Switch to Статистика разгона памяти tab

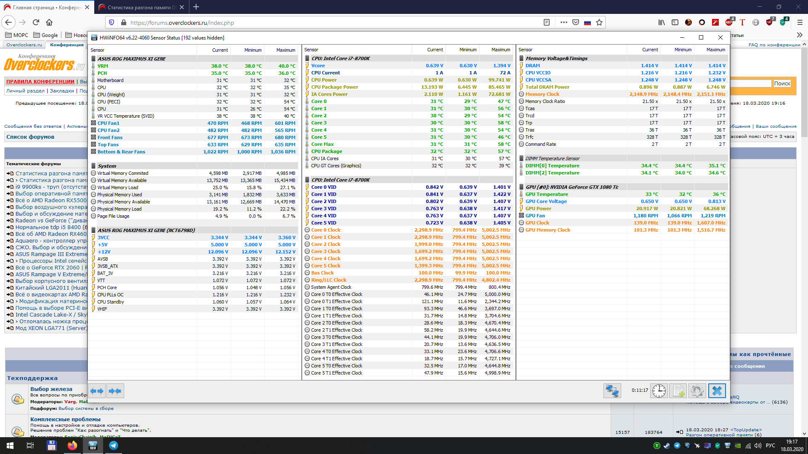coord(139,7)
